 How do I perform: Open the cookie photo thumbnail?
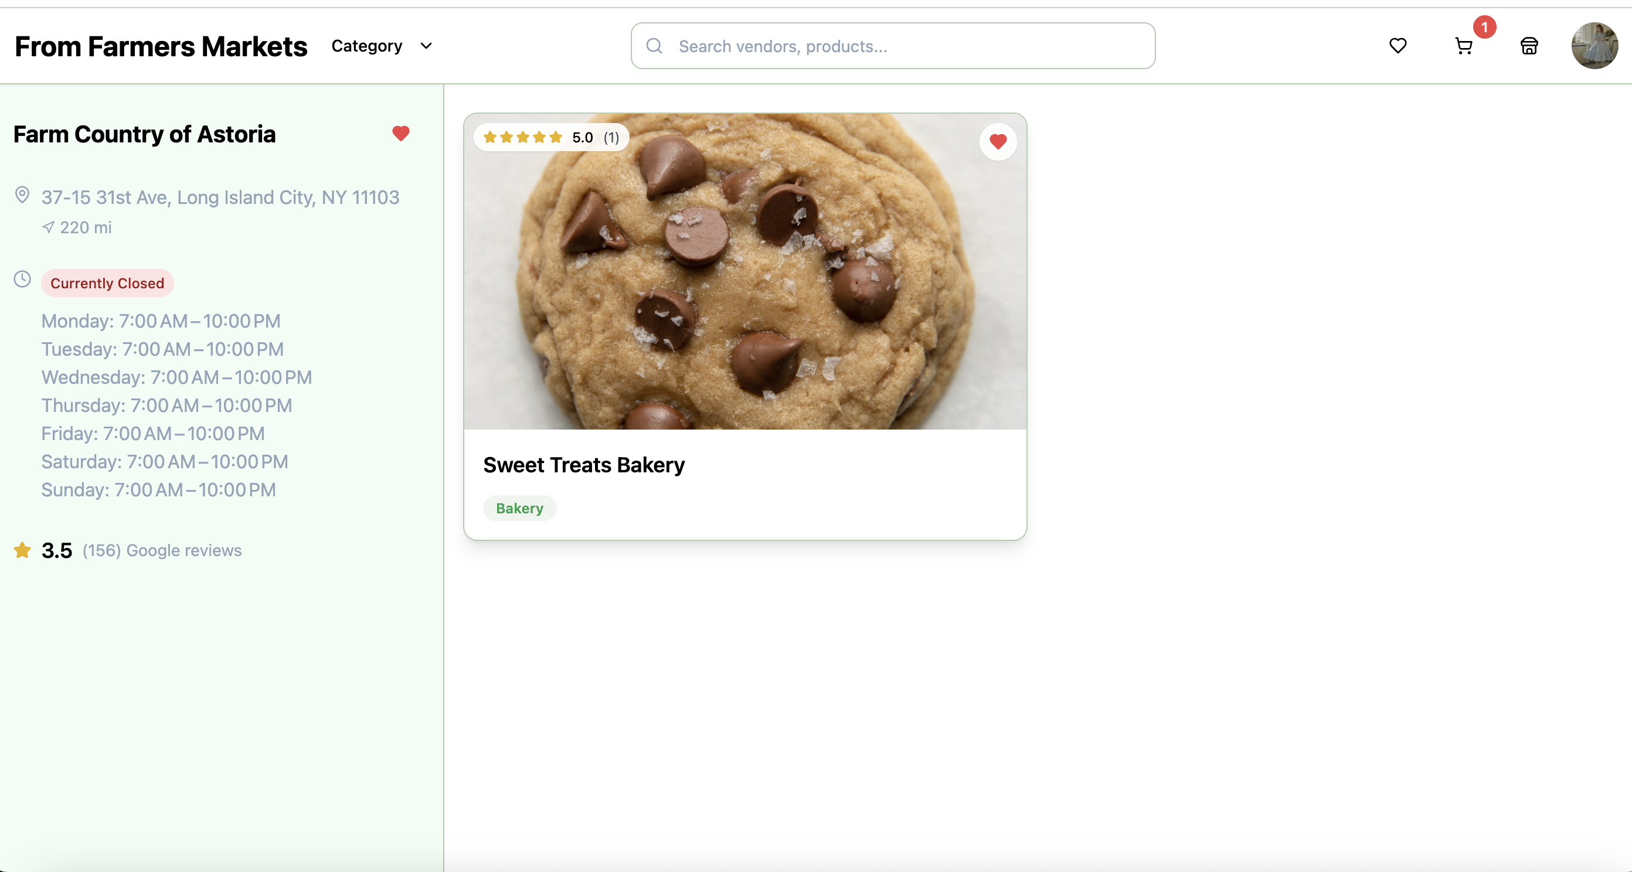744,285
